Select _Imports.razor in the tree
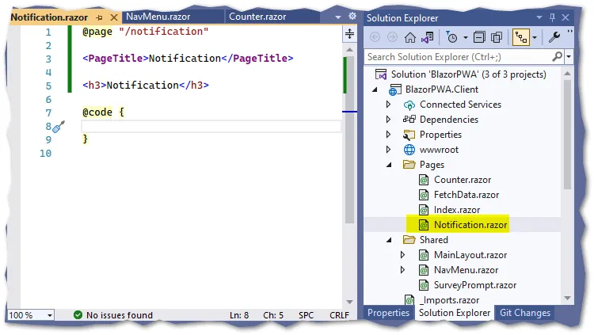594x335 pixels. (x=449, y=300)
